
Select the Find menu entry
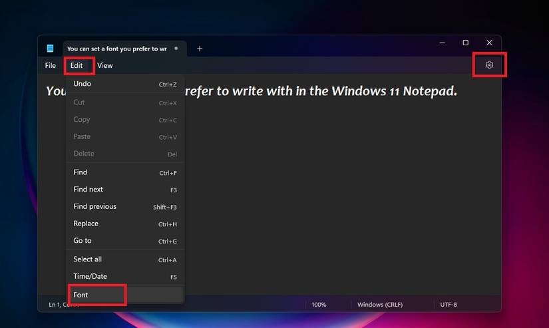click(125, 172)
